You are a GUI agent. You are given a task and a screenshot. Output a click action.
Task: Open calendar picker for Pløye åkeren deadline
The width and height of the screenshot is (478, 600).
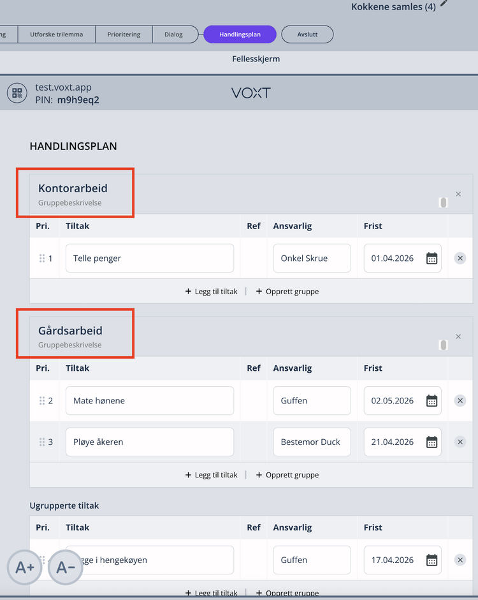431,442
